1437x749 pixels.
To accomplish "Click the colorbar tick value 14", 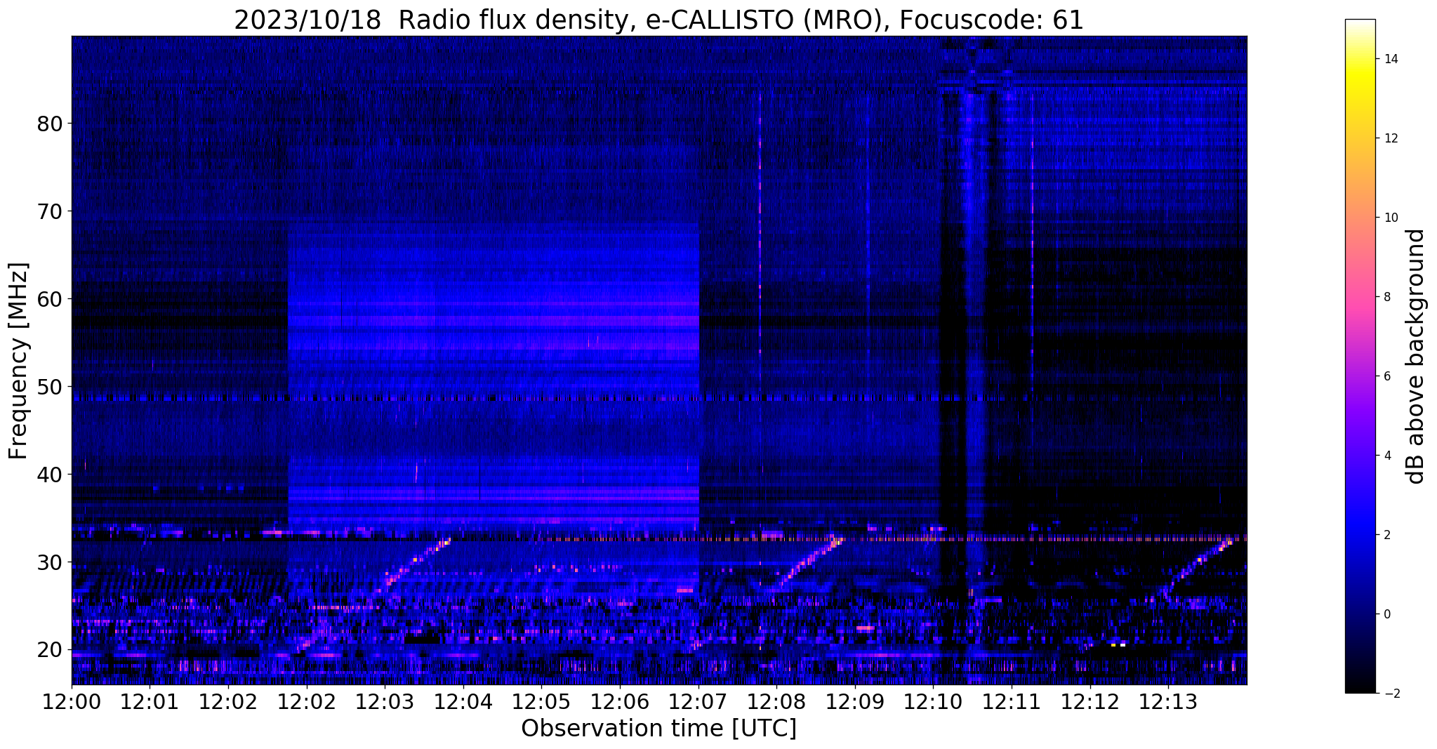I will 1390,59.
